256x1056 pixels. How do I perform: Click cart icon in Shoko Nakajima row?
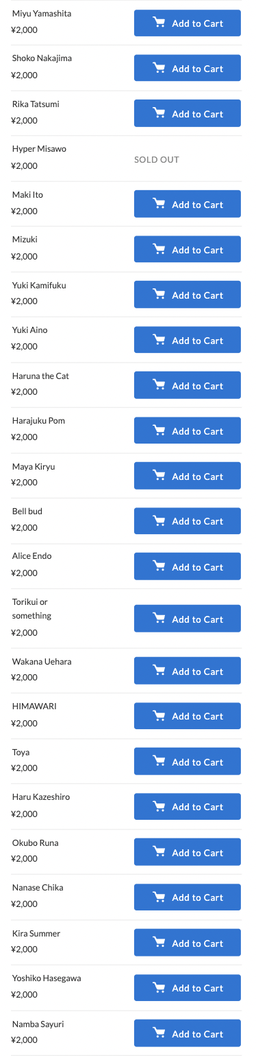[159, 69]
